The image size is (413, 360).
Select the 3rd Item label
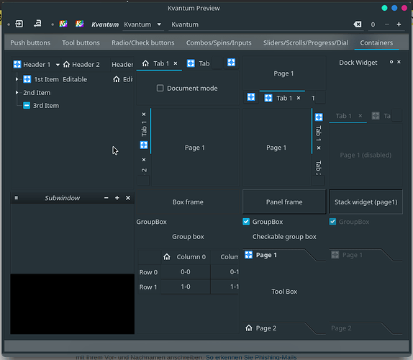pyautogui.click(x=46, y=106)
